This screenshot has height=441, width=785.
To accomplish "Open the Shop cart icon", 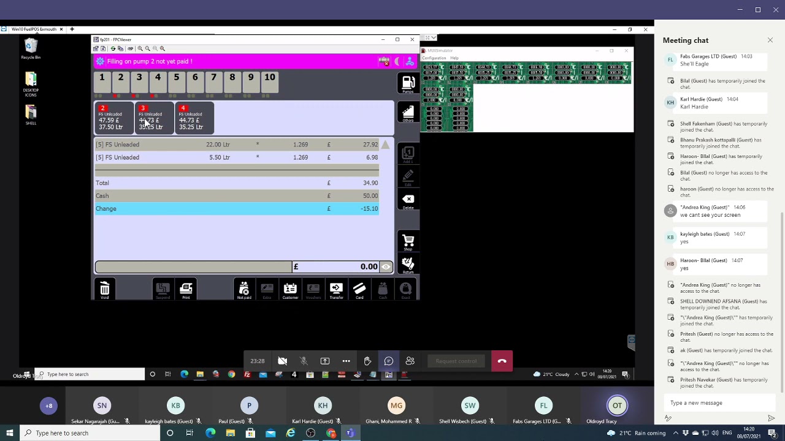I will click(x=408, y=241).
